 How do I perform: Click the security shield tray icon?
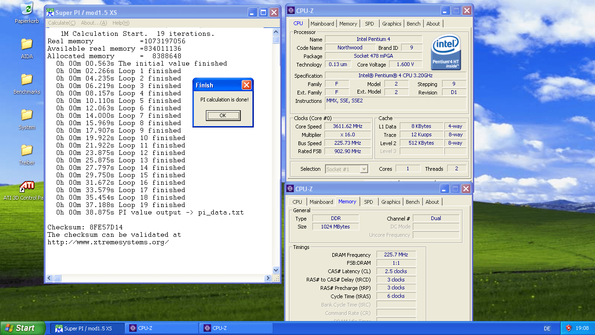(569, 328)
